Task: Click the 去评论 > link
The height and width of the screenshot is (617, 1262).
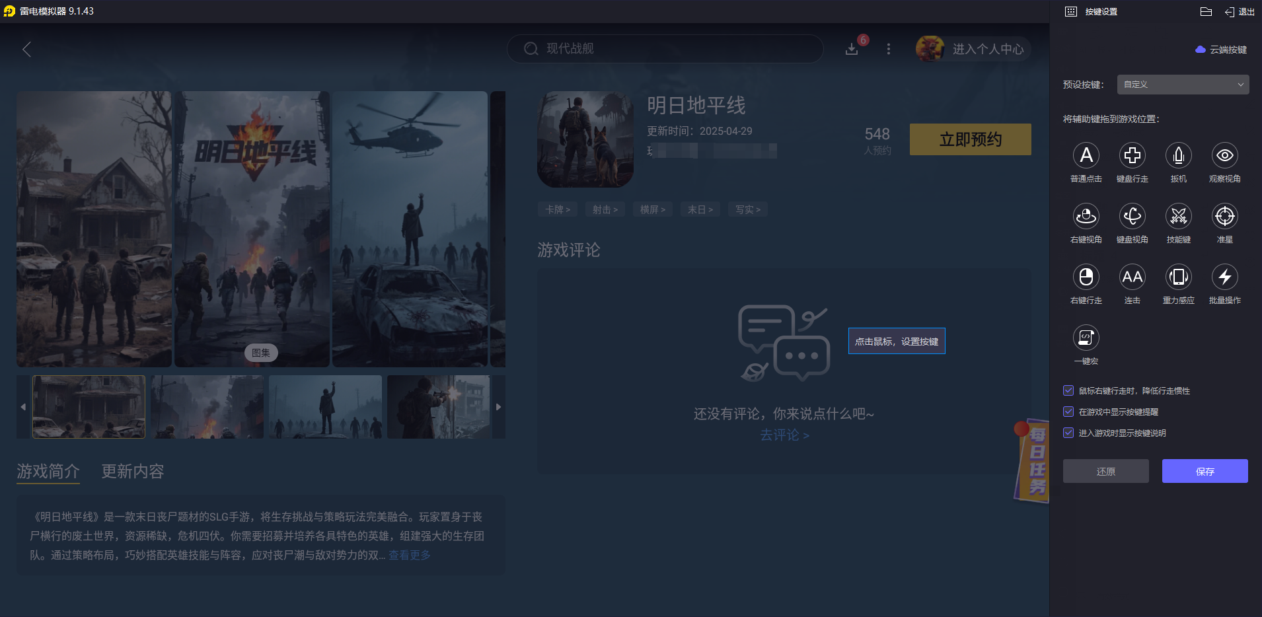Action: point(784,435)
